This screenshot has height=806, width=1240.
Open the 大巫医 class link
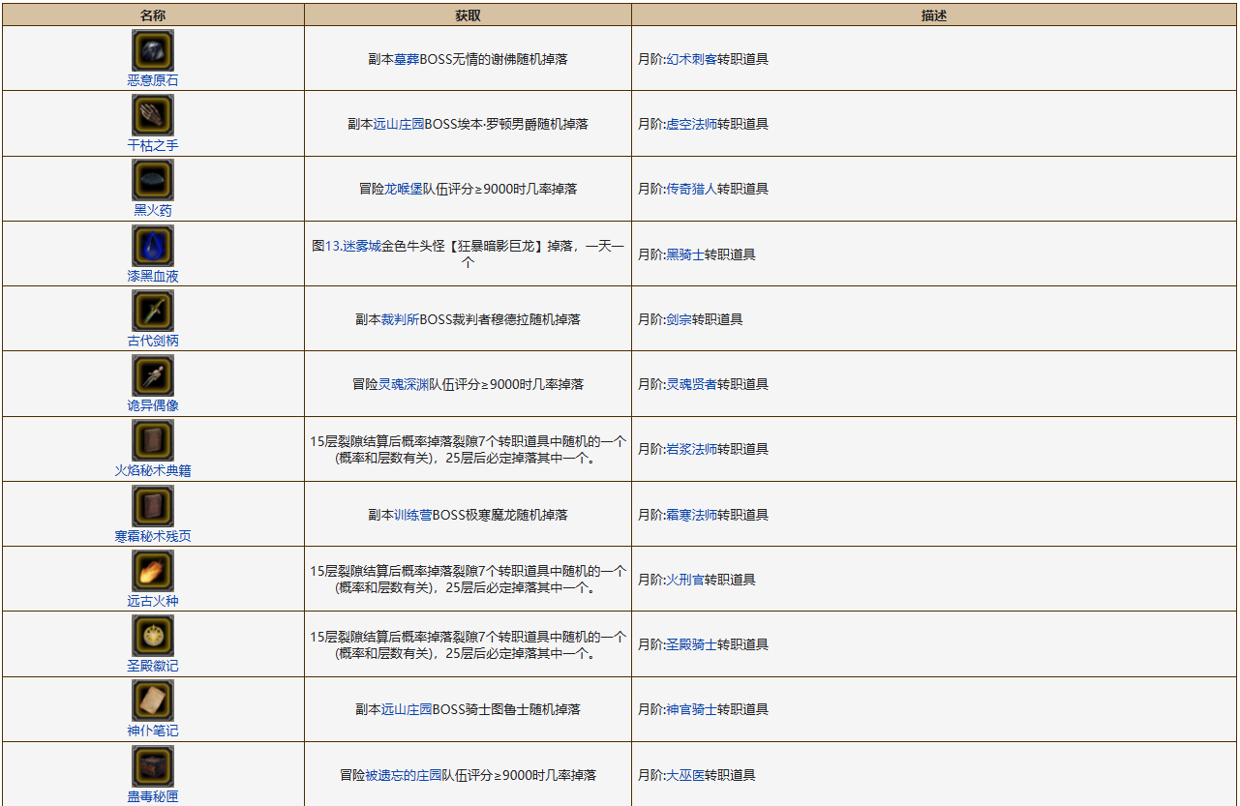pyautogui.click(x=684, y=775)
